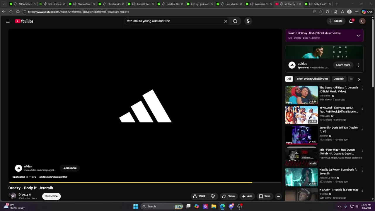Screen dimensions: 375x211
Task: Open the ad info icon beside Sponsored
Action: coord(27,177)
